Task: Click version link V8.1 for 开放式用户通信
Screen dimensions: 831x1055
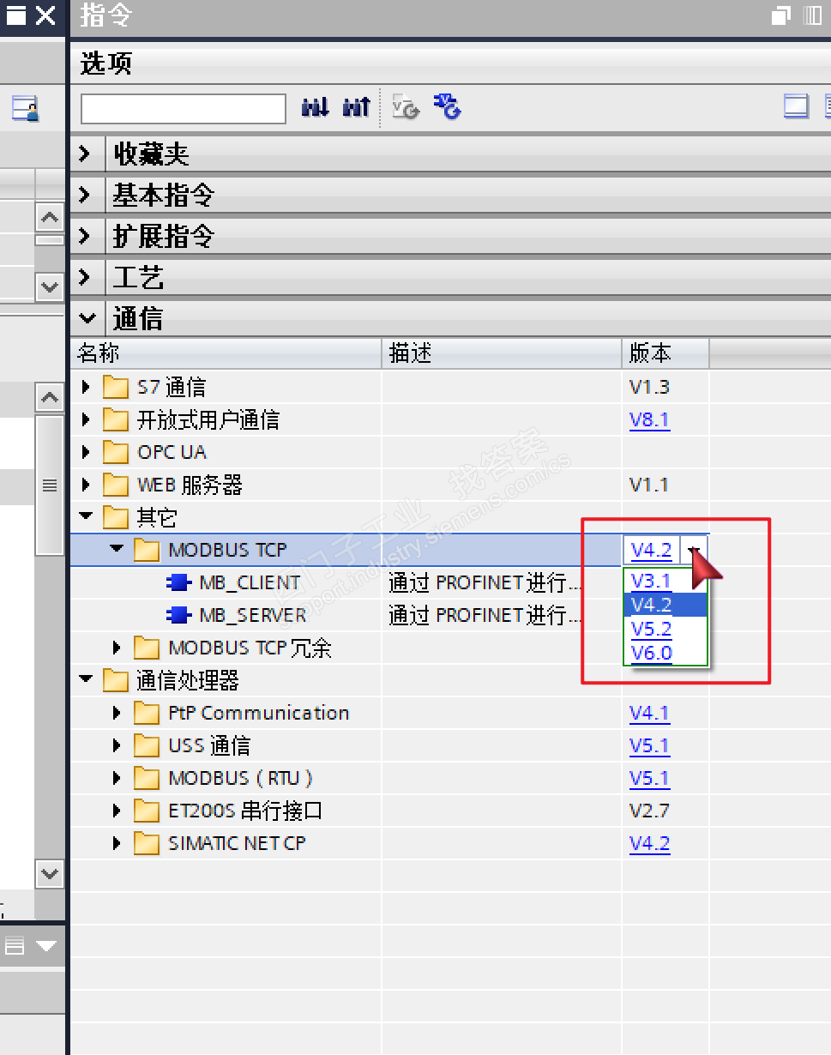Action: point(649,419)
